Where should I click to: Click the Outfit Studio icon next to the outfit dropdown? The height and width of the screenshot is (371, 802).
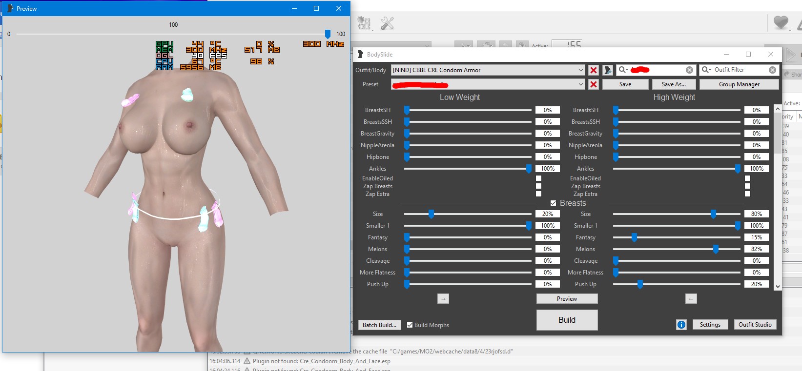click(x=608, y=70)
